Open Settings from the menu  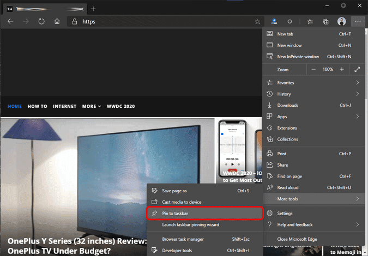point(313,214)
